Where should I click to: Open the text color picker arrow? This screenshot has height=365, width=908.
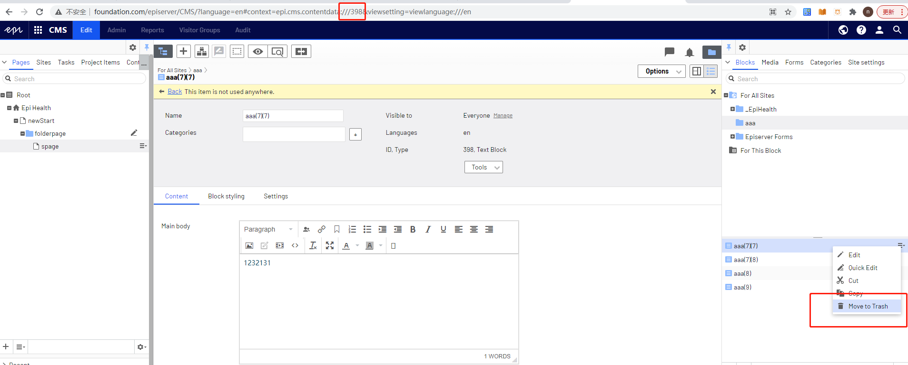[x=357, y=245]
